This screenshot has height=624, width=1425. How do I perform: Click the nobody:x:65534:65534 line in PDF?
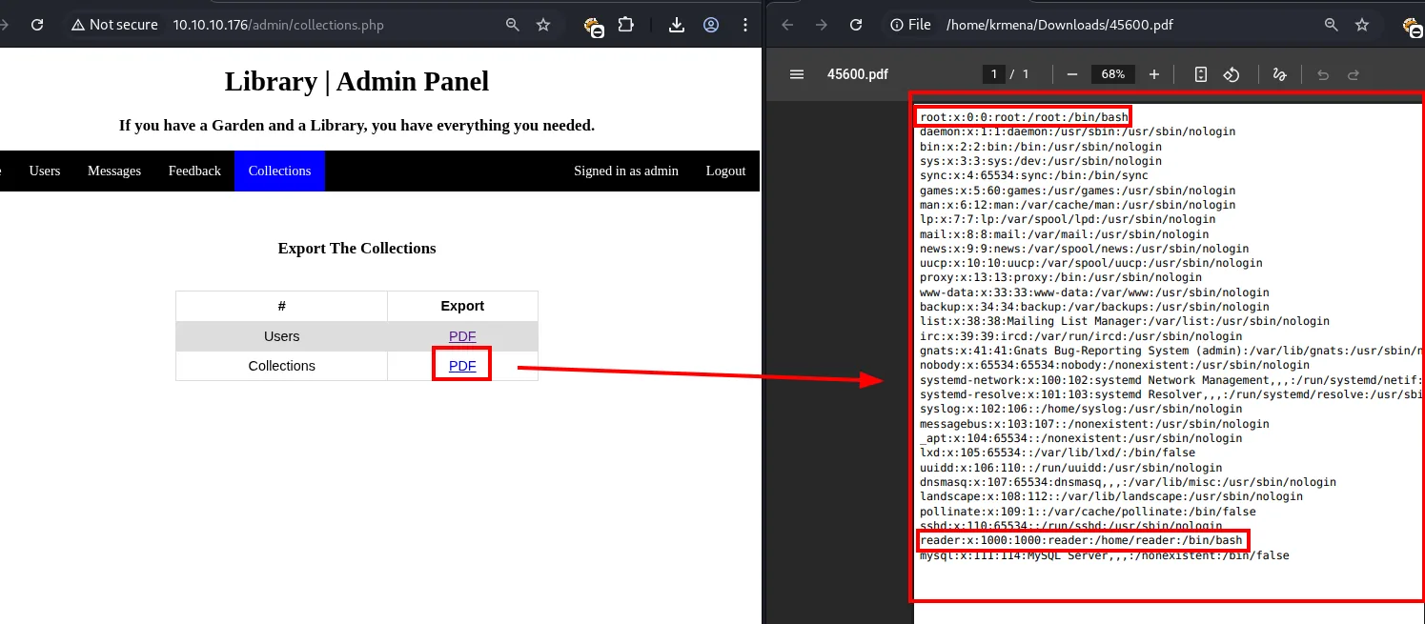tap(1114, 365)
